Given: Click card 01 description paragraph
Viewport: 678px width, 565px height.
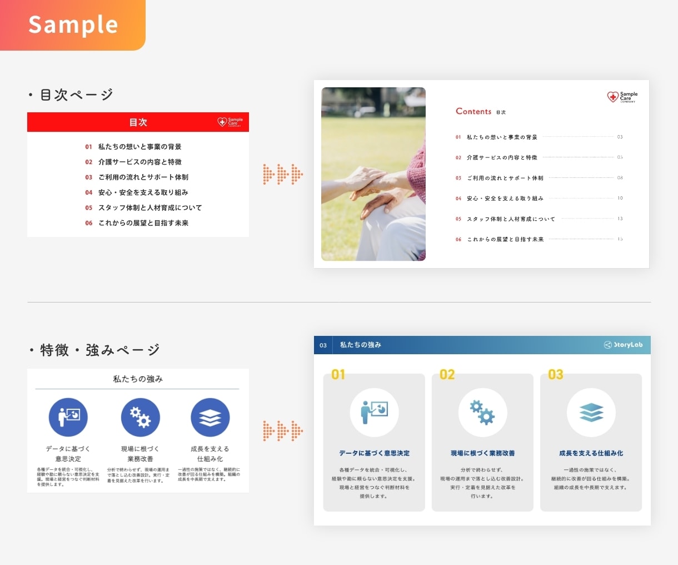Looking at the screenshot, I should (x=374, y=483).
